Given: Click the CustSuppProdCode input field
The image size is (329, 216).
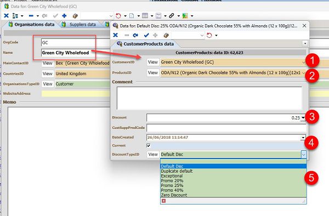Looking at the screenshot, I should tap(226, 128).
